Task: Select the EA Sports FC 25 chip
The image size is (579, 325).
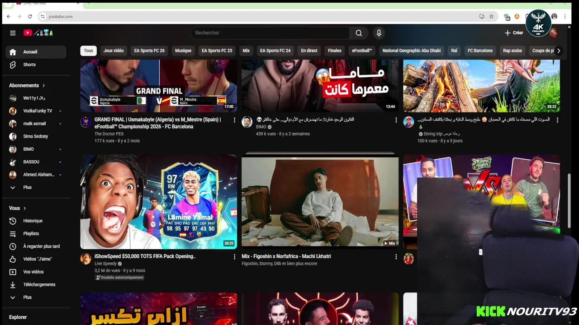Action: pyautogui.click(x=217, y=51)
